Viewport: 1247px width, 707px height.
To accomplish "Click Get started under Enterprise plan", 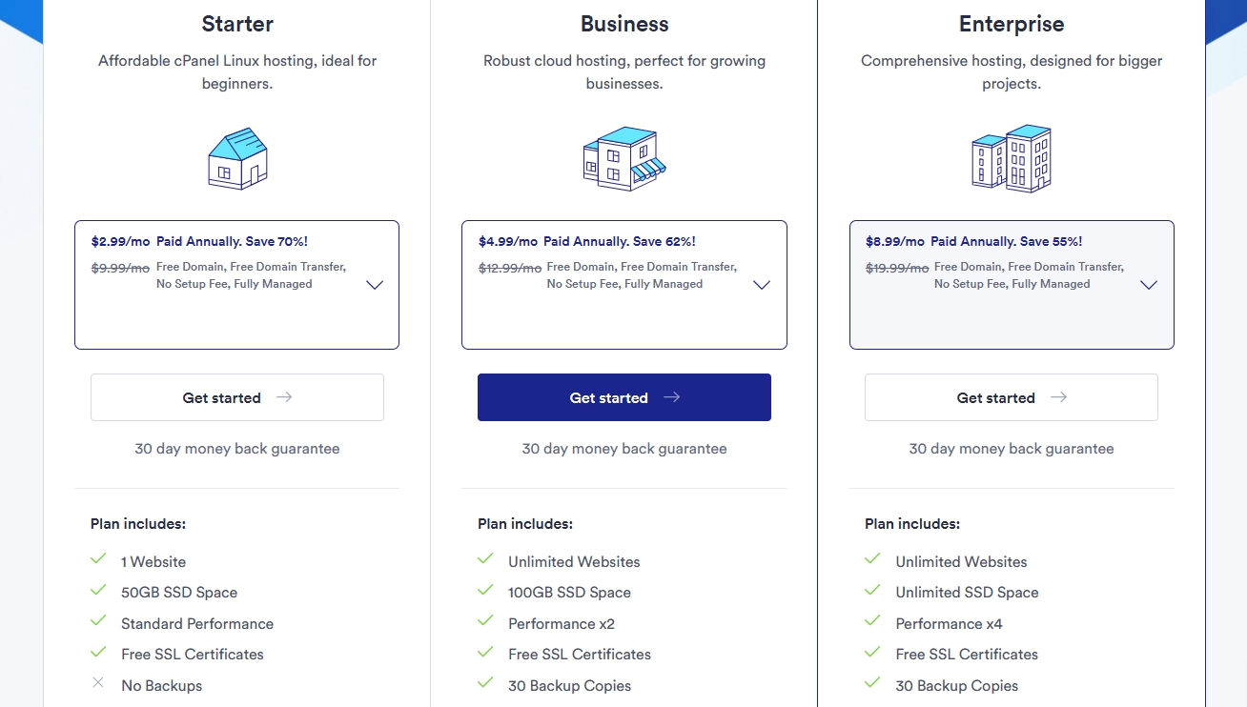I will click(x=1012, y=397).
